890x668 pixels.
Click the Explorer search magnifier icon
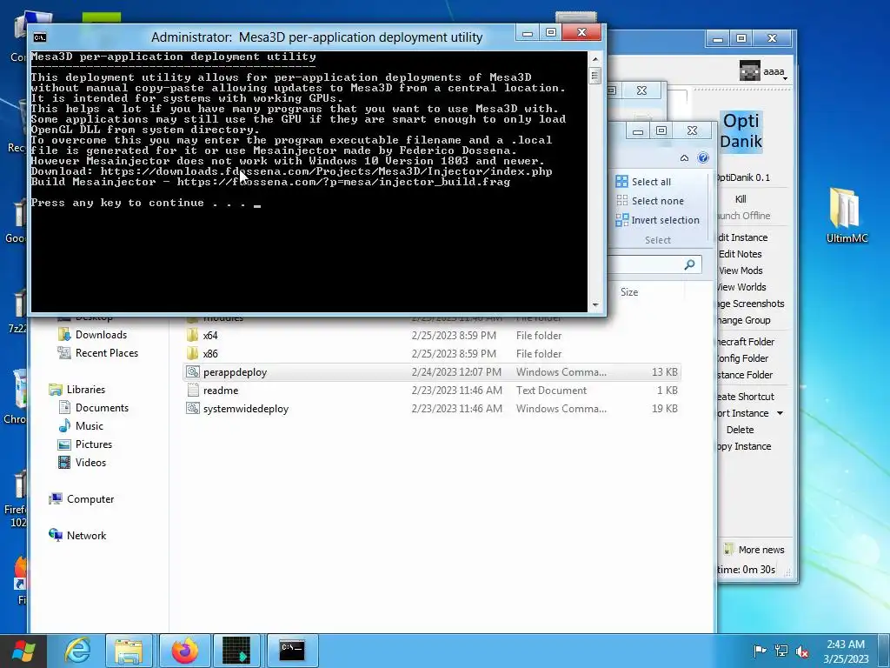[689, 264]
